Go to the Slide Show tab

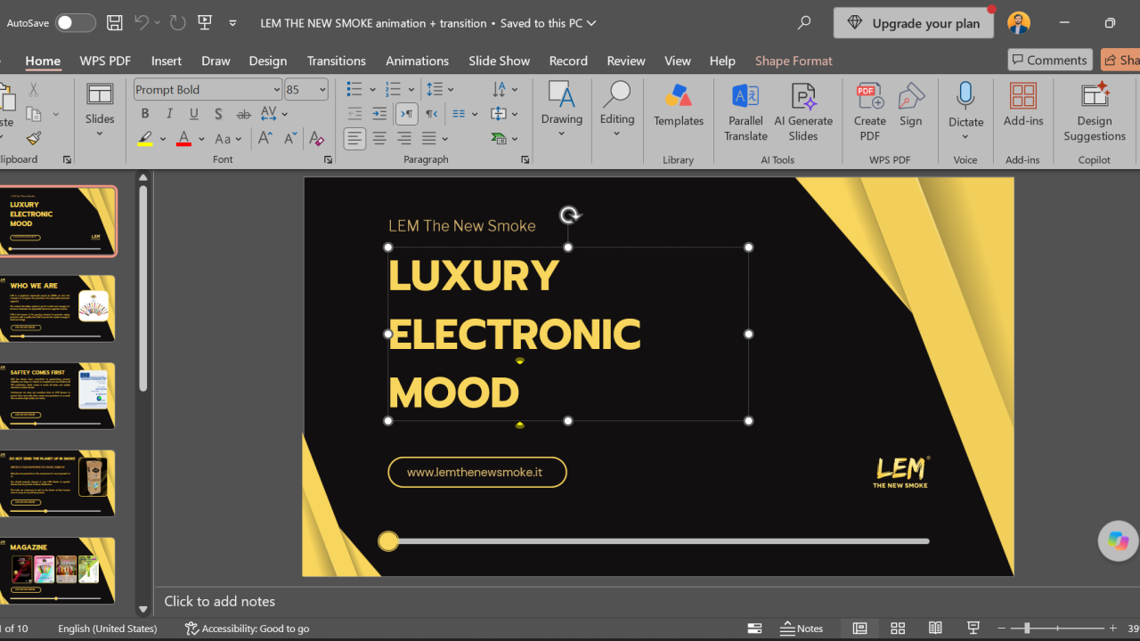(500, 61)
